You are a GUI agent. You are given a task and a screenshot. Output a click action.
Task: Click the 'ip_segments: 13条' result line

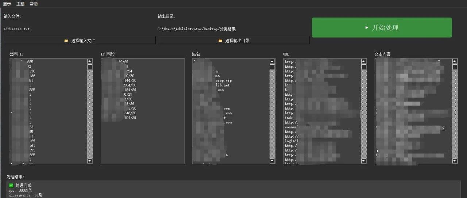pyautogui.click(x=25, y=195)
